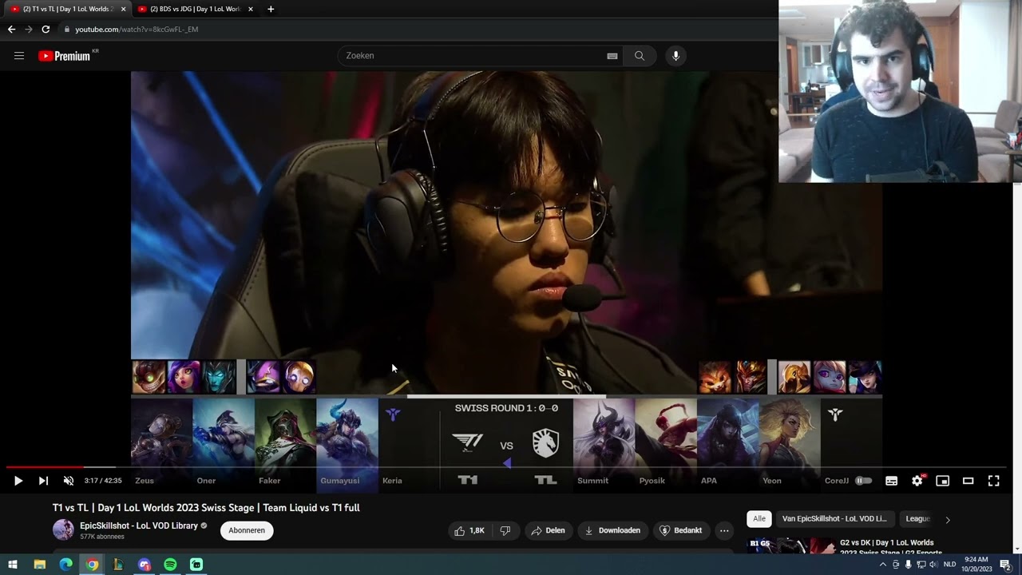1022x575 pixels.
Task: Click the magnifier search button
Action: coord(640,56)
